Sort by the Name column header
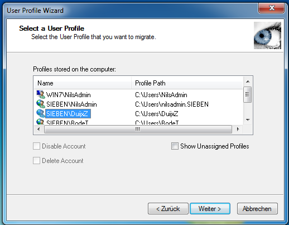The image size is (289, 225). (x=83, y=83)
